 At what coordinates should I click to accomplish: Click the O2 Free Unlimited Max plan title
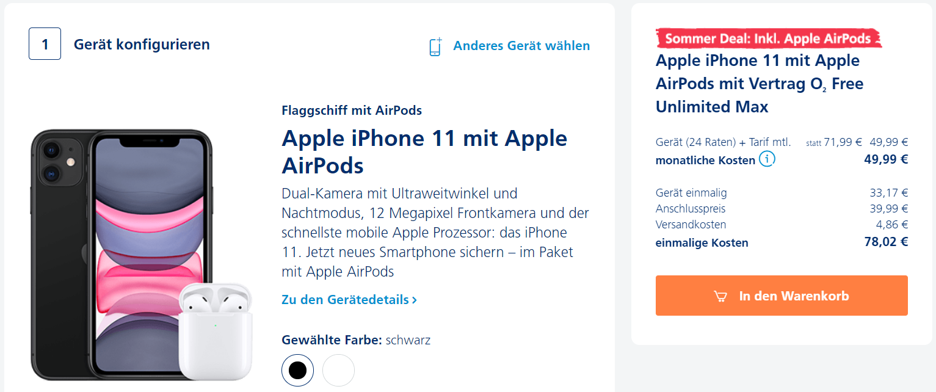click(x=760, y=84)
